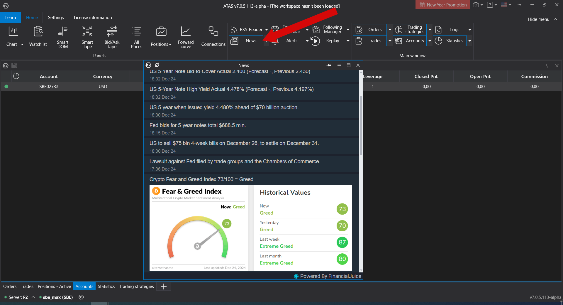563x305 pixels.
Task: Expand the server list chevron beside F2
Action: point(33,297)
